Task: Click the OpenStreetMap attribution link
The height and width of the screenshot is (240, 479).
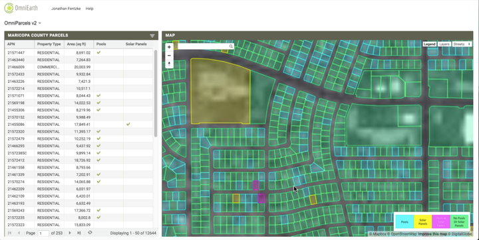Action: pos(402,234)
